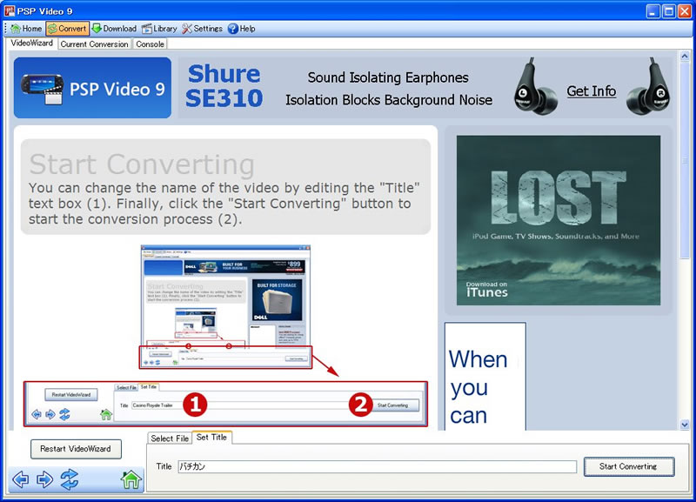696x502 pixels.
Task: Click the right earphone image in banner
Action: (x=649, y=87)
